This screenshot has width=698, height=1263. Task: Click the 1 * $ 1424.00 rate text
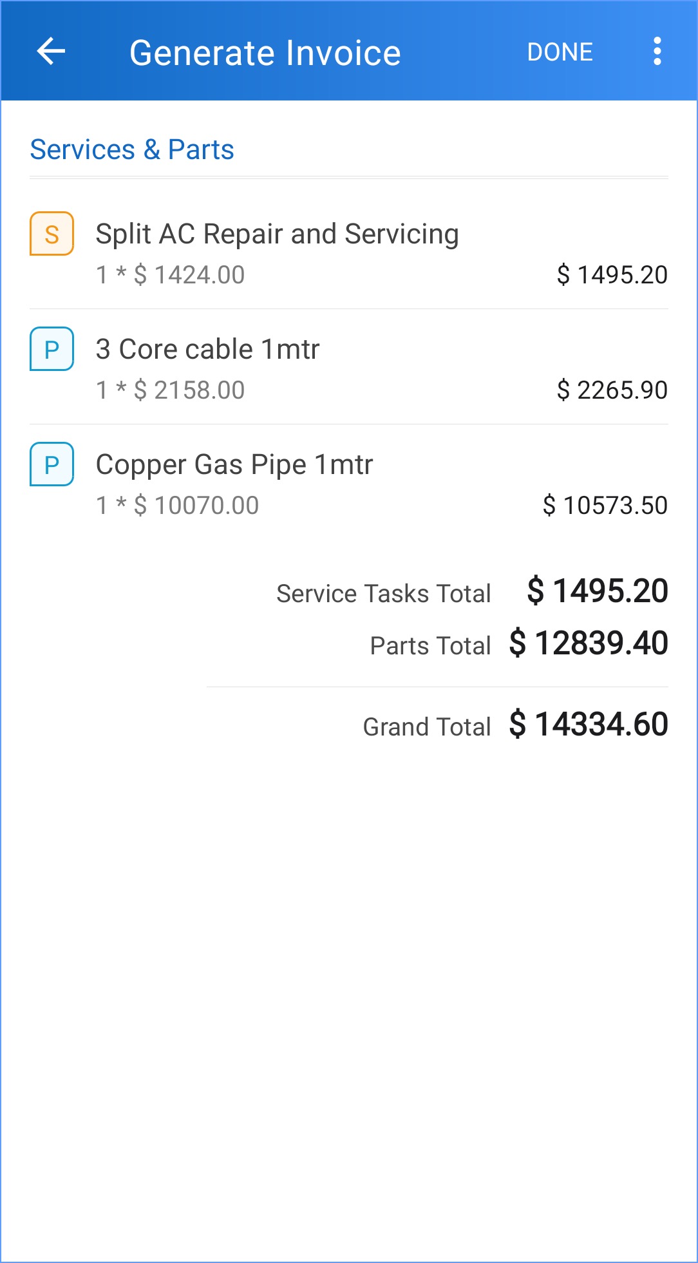tap(171, 275)
